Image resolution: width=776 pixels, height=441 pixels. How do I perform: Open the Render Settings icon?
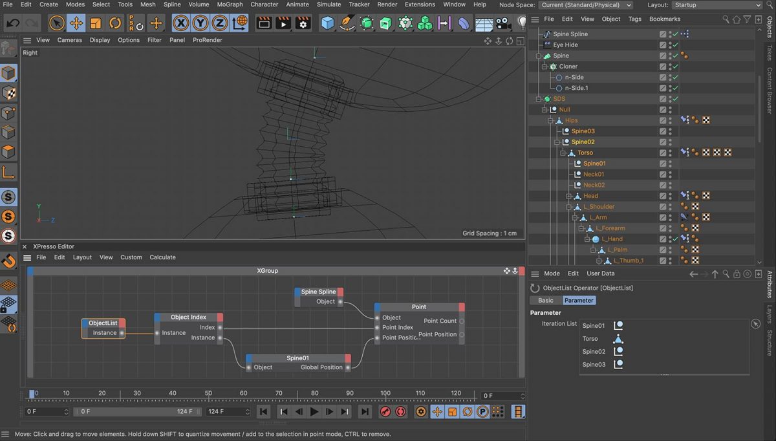pos(302,23)
